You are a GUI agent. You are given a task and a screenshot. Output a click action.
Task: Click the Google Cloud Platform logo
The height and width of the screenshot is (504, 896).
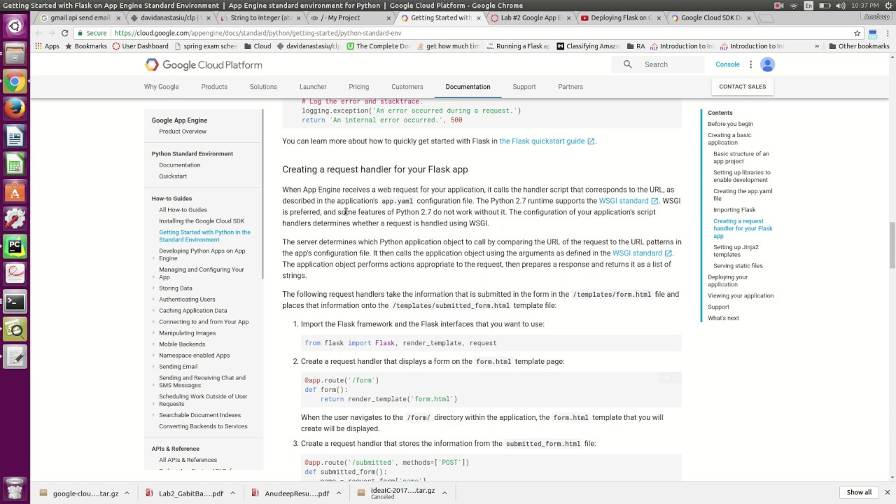tap(204, 64)
